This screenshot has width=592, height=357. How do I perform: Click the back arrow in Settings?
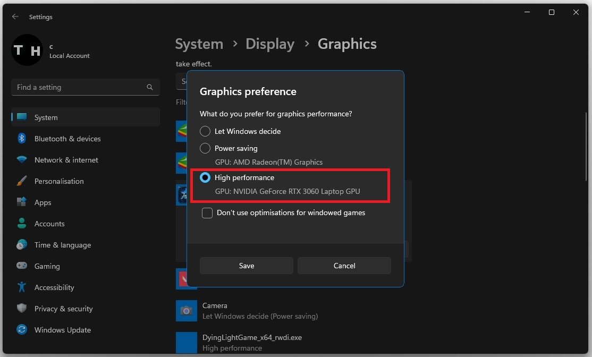(15, 16)
